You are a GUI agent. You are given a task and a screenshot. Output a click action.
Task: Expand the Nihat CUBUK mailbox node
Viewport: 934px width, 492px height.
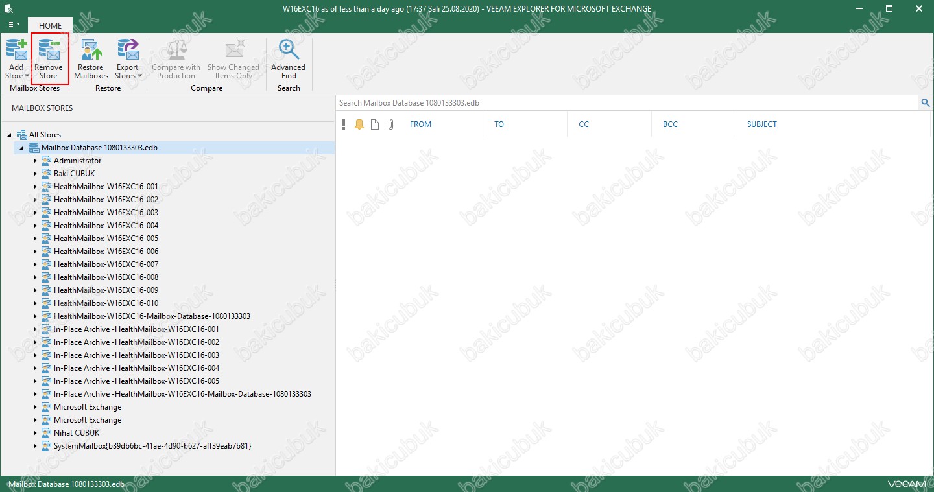[x=35, y=433]
